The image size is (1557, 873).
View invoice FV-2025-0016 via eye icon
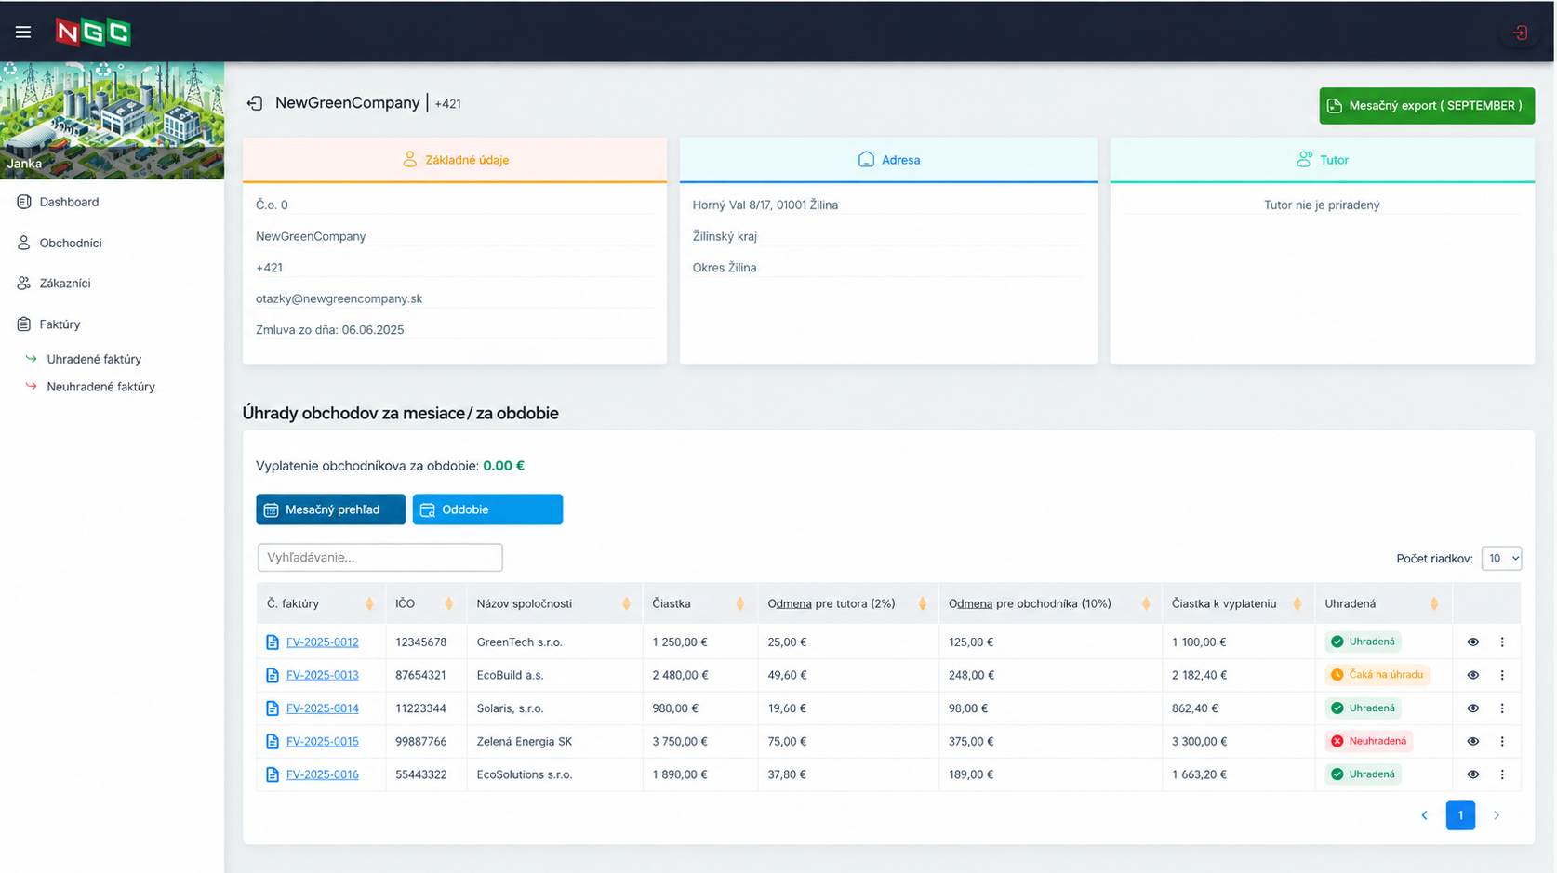pos(1473,774)
